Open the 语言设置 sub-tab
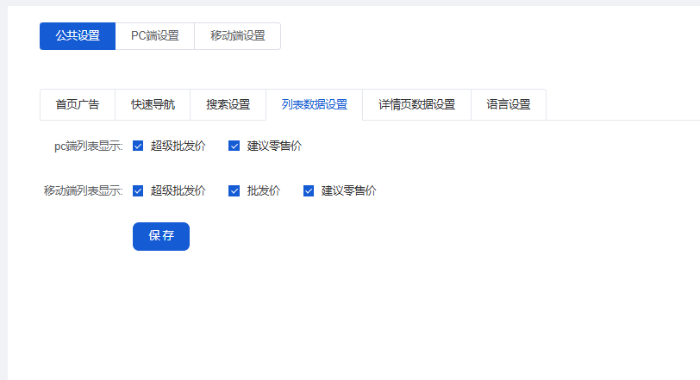700x380 pixels. click(x=508, y=105)
